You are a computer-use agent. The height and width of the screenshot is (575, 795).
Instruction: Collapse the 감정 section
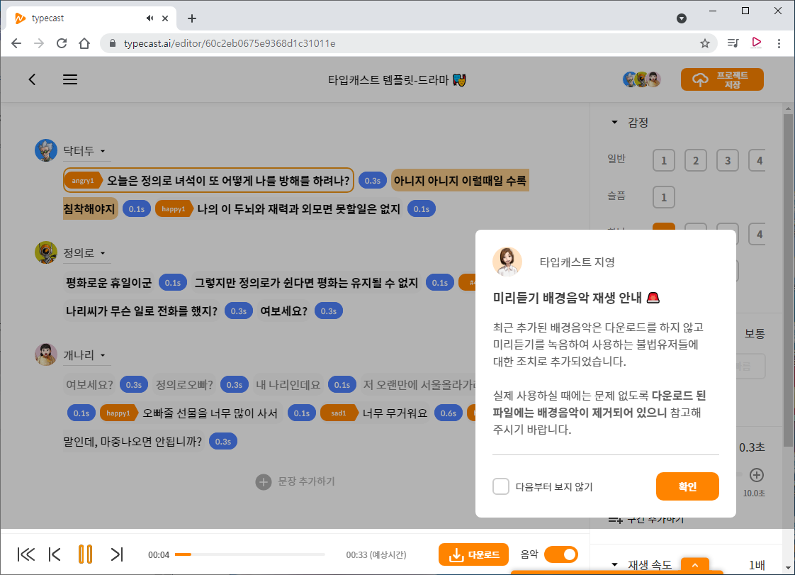(x=614, y=123)
